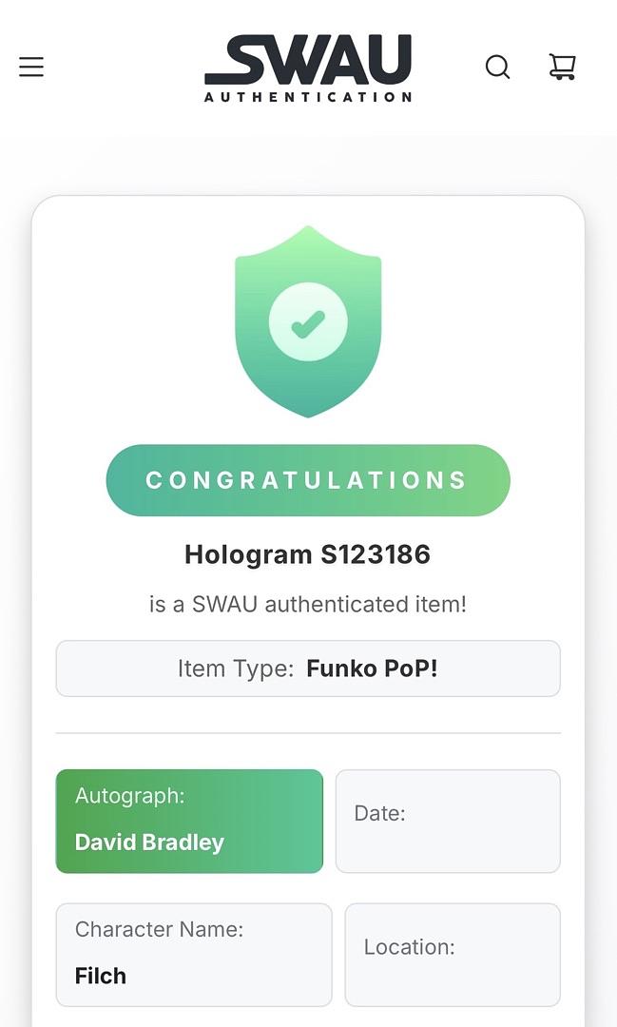This screenshot has width=617, height=1027.
Task: Select the Hologram S123186 heading
Action: (308, 554)
